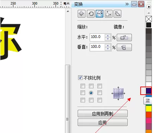Click the horizontal mirror button

click(124, 38)
